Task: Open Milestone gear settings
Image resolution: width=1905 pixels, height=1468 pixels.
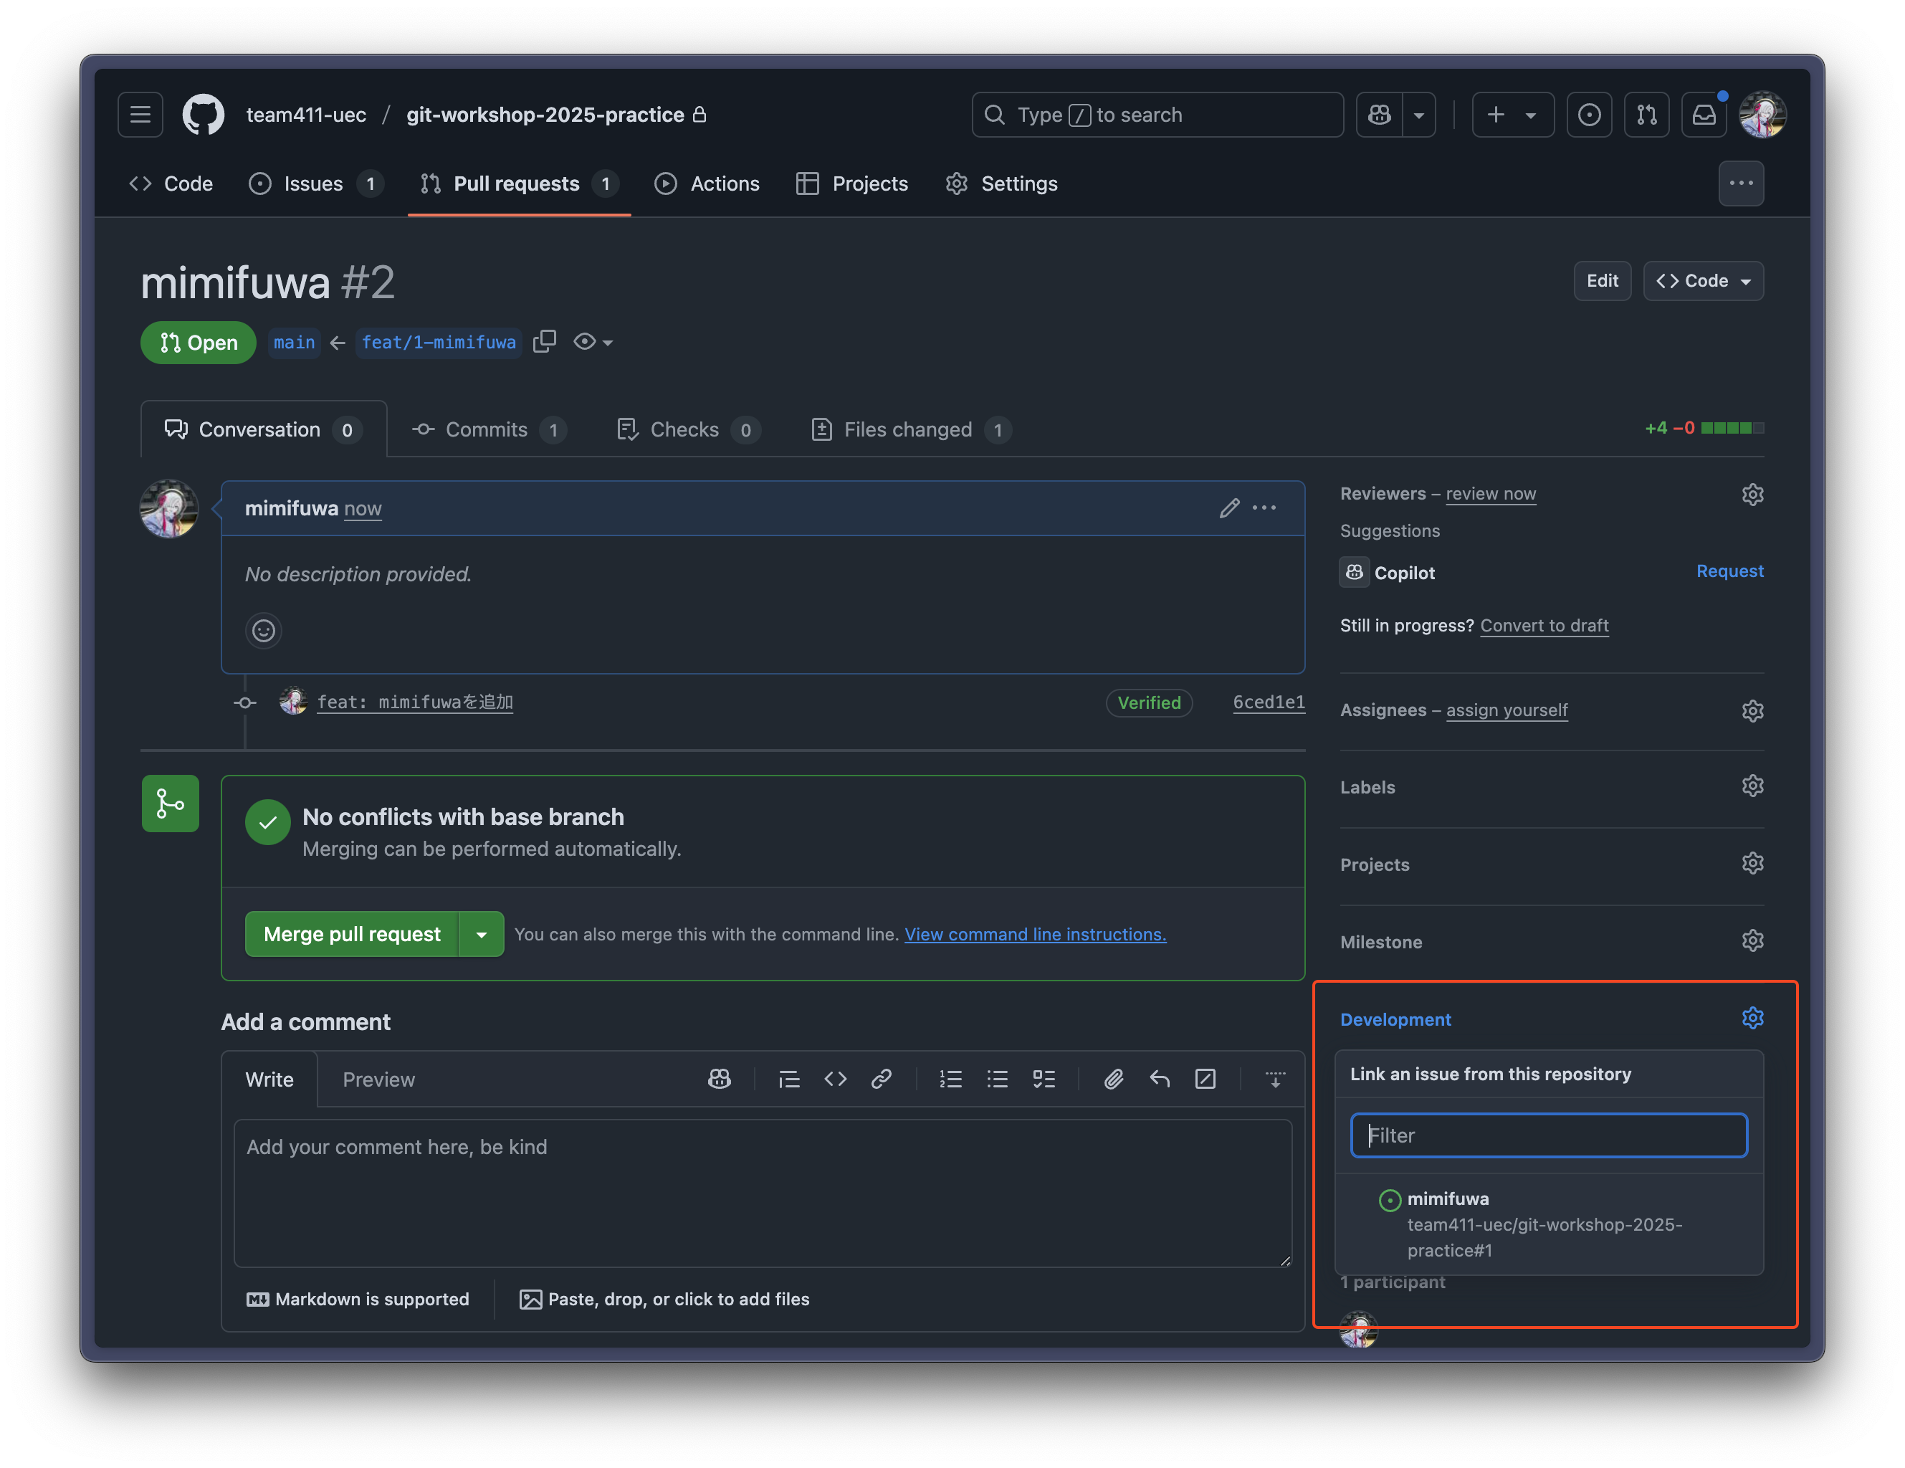Action: click(1752, 940)
